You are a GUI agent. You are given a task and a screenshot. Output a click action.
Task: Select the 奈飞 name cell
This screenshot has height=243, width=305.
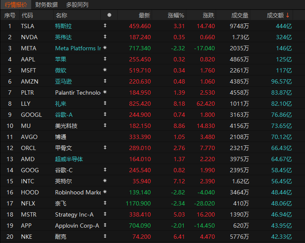tap(61, 203)
